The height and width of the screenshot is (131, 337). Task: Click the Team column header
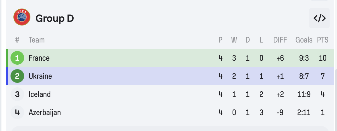tap(37, 40)
